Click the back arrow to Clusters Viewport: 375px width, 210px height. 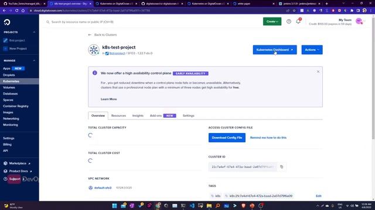(90, 35)
